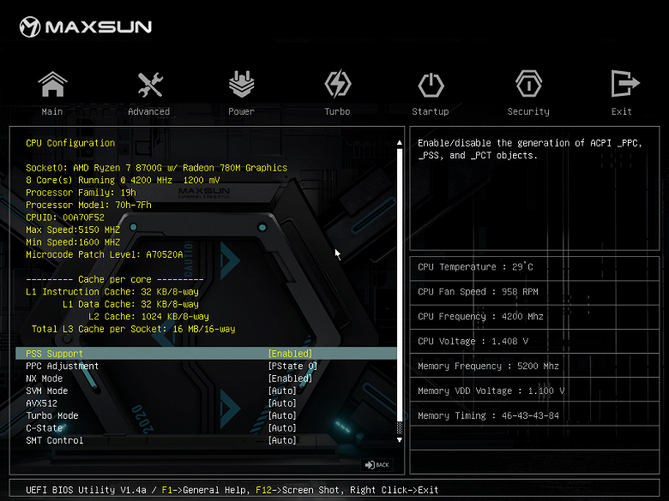This screenshot has width=669, height=501.
Task: Switch to the Advanced tab label
Action: 149,111
